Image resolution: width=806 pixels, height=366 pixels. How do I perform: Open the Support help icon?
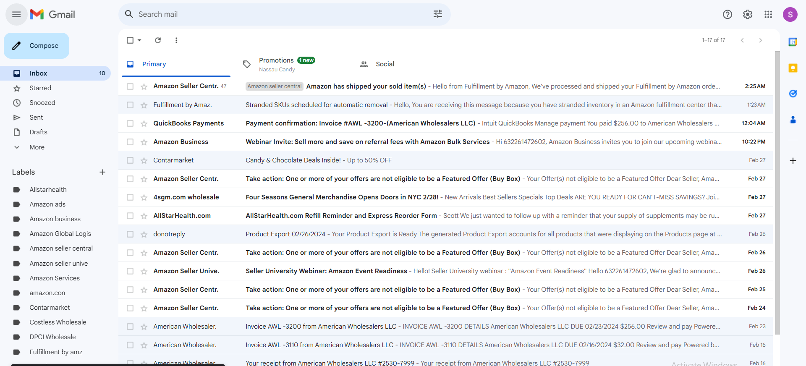[727, 14]
